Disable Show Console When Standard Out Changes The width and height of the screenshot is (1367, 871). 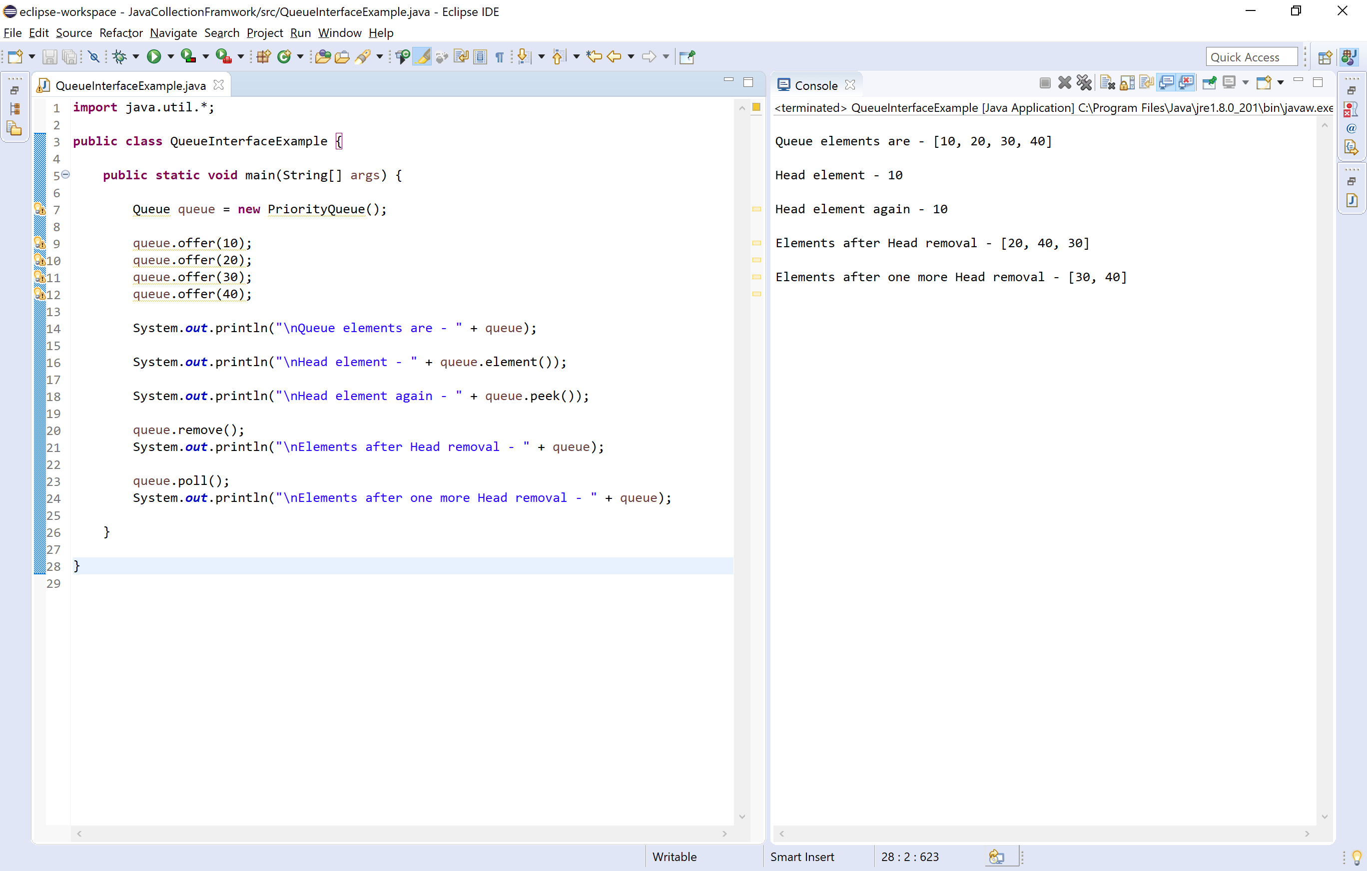pos(1167,83)
